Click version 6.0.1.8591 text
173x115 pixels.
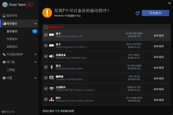click(134, 55)
